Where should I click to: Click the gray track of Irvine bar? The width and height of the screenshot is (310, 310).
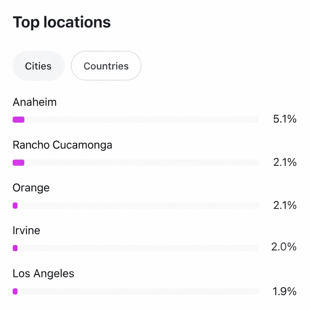138,248
